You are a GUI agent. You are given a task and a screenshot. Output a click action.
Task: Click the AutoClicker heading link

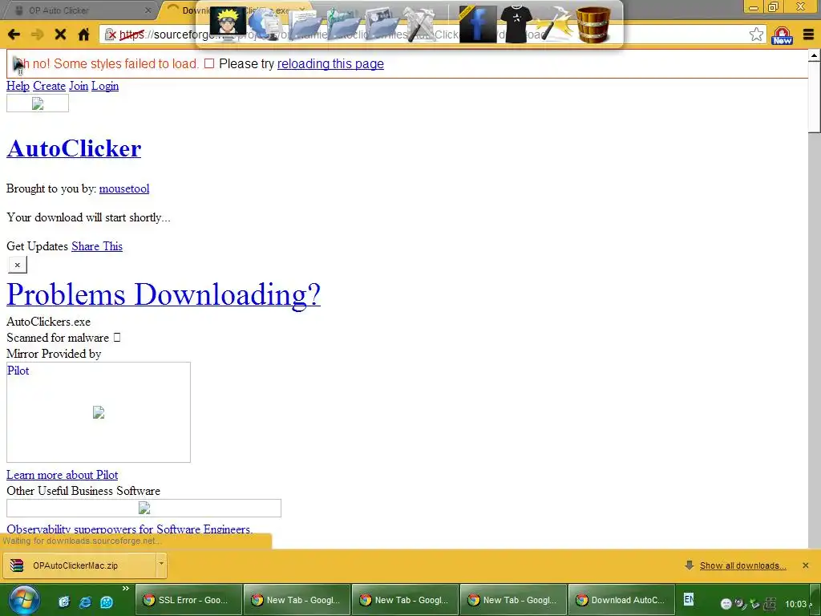tap(74, 148)
